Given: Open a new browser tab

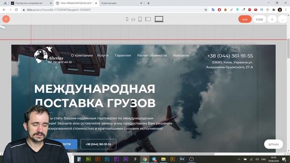Looking at the screenshot, I should click(x=148, y=3).
